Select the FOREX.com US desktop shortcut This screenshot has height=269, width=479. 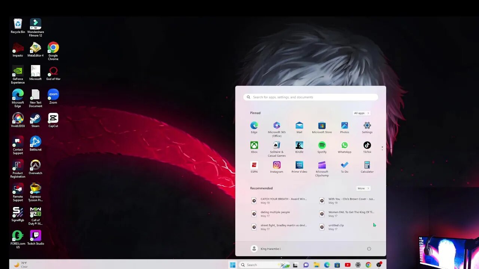coord(18,239)
